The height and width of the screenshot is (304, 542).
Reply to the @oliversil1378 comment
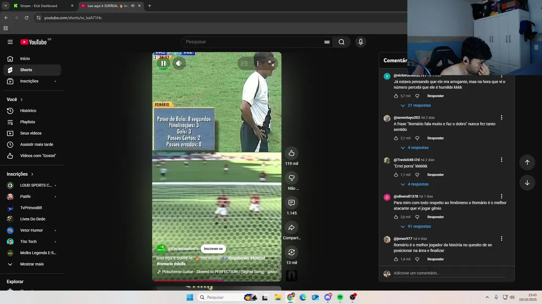pyautogui.click(x=435, y=217)
